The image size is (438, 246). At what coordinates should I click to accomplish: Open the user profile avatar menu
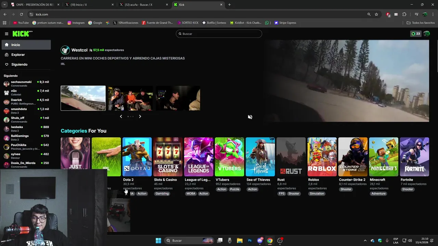point(426,34)
